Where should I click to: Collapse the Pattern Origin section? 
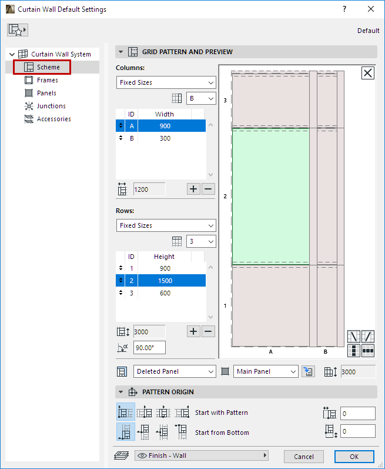click(x=120, y=392)
